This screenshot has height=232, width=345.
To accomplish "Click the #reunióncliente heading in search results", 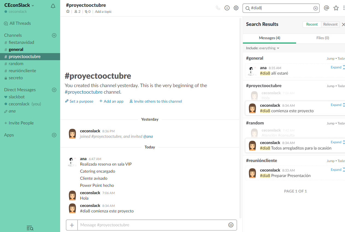I will tap(261, 161).
